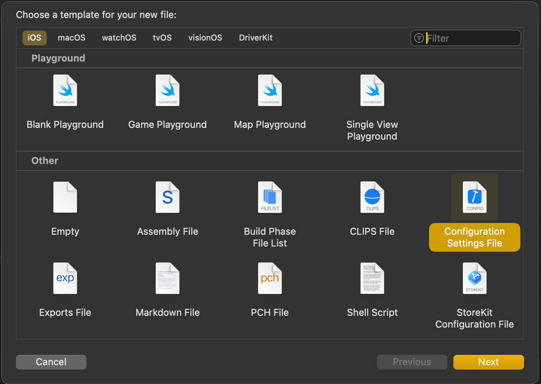Viewport: 541px width, 384px height.
Task: Click the Empty template label
Action: point(65,231)
